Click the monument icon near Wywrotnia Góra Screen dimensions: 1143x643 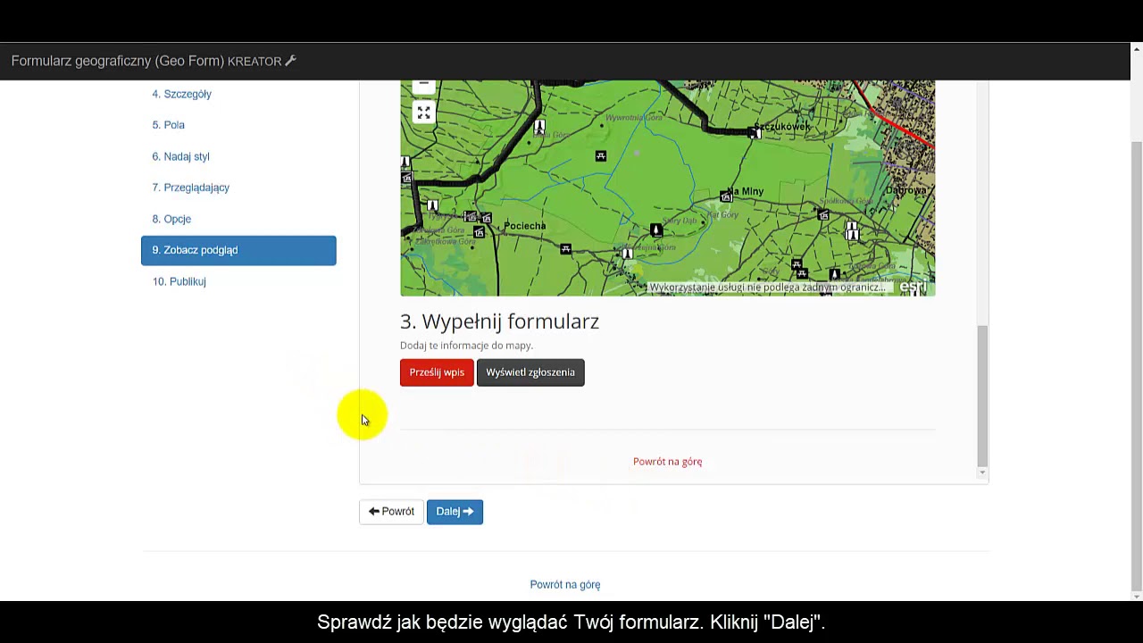[539, 128]
